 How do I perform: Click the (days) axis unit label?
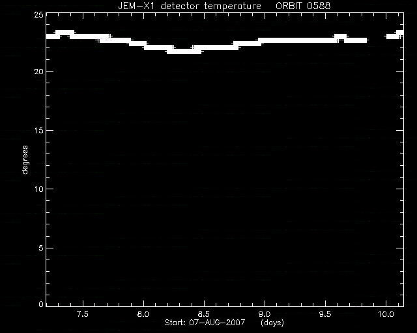tap(272, 323)
